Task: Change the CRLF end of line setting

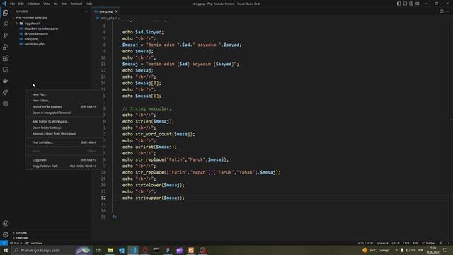Action: click(406, 243)
